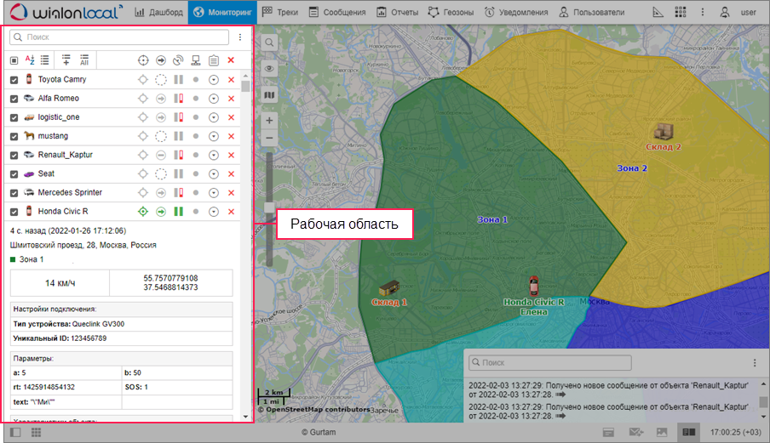Open the Сообщения tab
This screenshot has width=770, height=443.
click(337, 12)
